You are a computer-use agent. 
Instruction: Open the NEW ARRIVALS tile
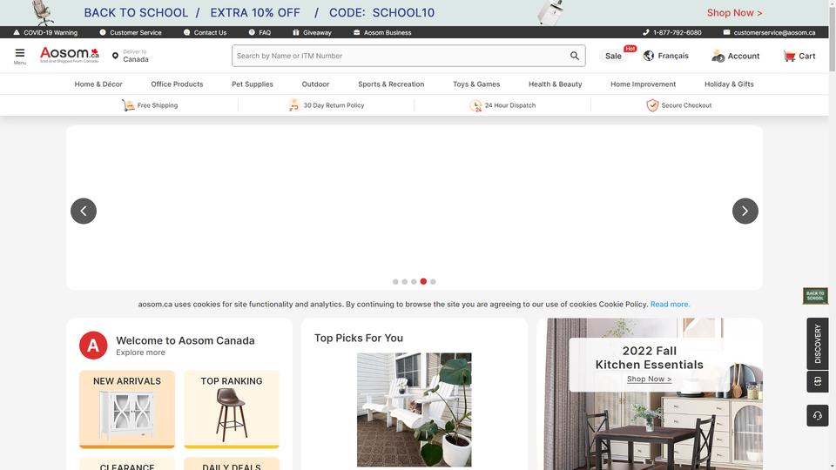pyautogui.click(x=127, y=409)
